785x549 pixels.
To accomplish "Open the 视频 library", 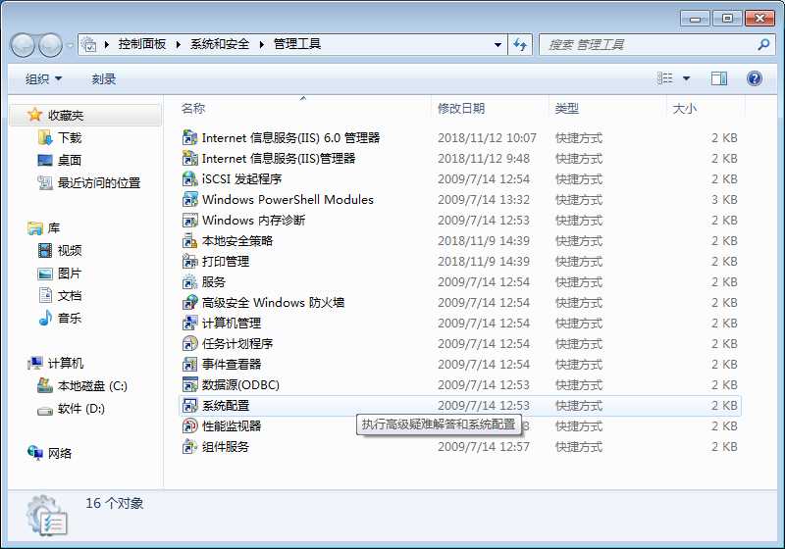I will click(70, 250).
